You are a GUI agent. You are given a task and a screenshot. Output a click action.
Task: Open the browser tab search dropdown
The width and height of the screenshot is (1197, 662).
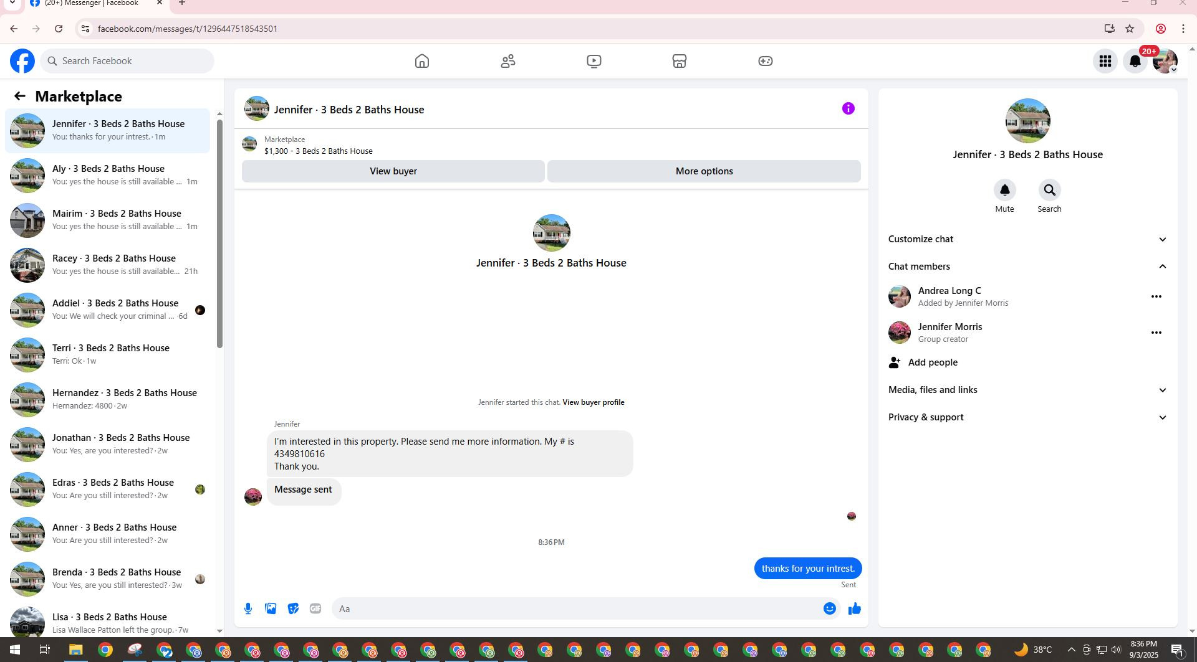12,3
